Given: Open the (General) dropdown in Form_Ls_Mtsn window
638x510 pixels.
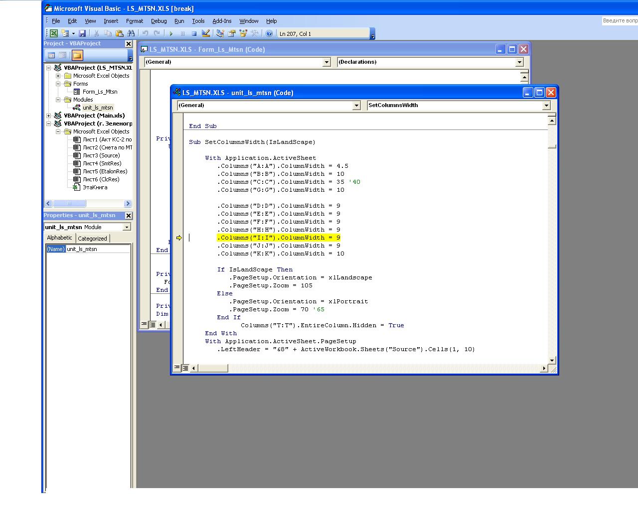Looking at the screenshot, I should coord(326,62).
